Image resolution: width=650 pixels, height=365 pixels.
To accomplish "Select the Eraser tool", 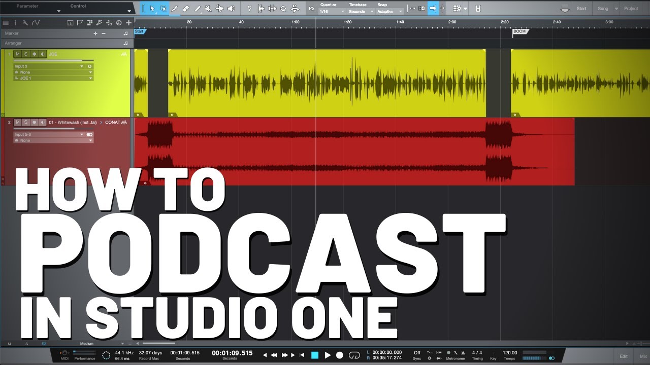I will point(186,9).
